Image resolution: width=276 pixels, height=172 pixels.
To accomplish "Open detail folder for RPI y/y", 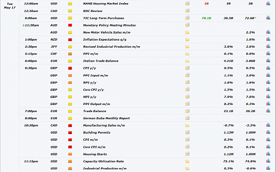I will [x=187, y=82].
